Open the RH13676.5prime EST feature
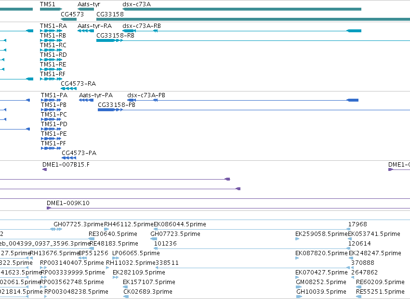Screen dimensions: 410x299 (31, 258)
